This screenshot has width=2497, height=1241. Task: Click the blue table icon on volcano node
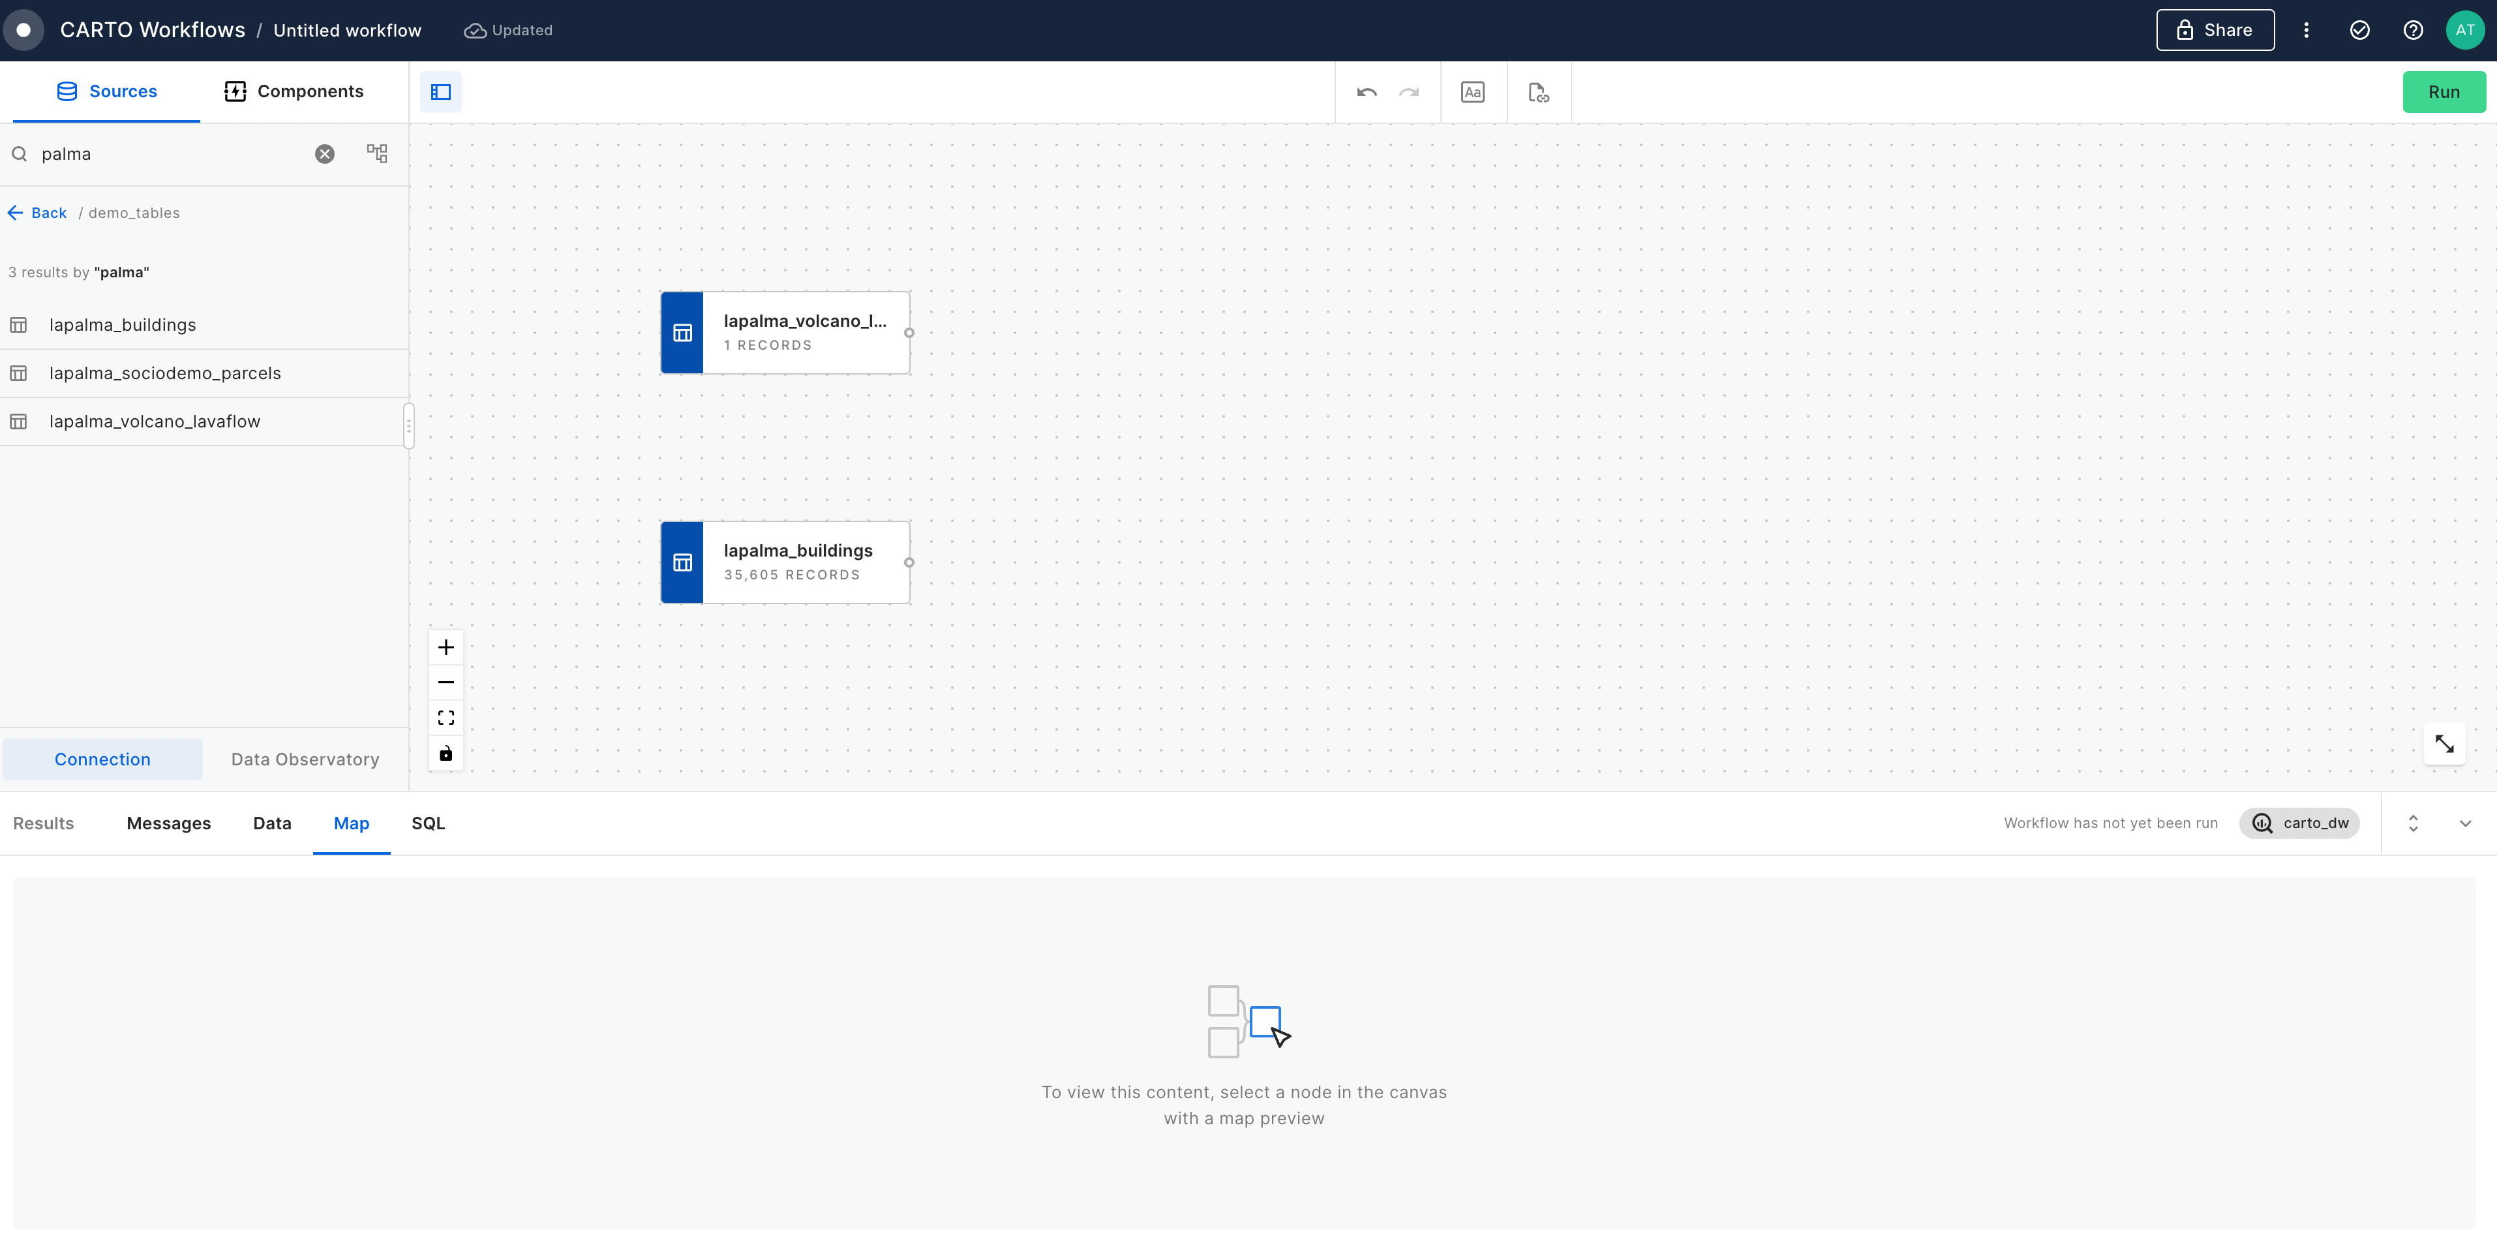click(682, 333)
